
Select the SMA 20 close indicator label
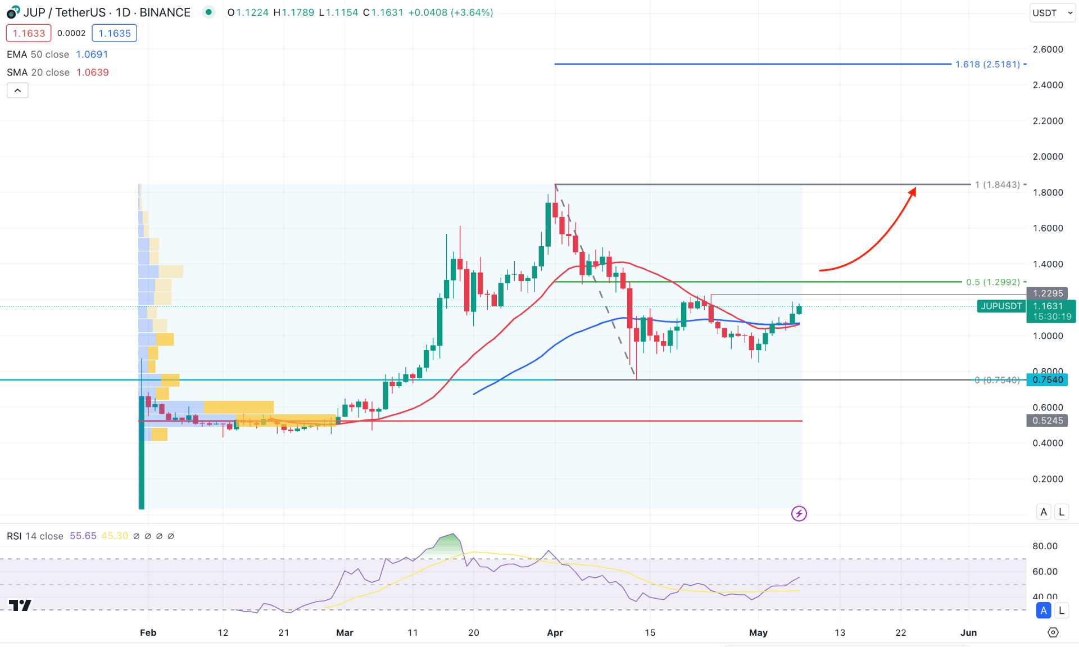(x=38, y=73)
